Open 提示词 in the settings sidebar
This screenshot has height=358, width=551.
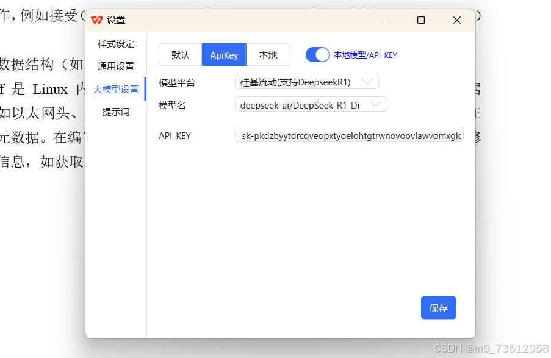[x=116, y=112]
